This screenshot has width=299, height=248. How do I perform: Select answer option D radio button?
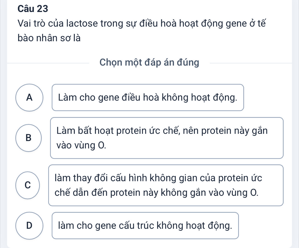click(x=29, y=225)
